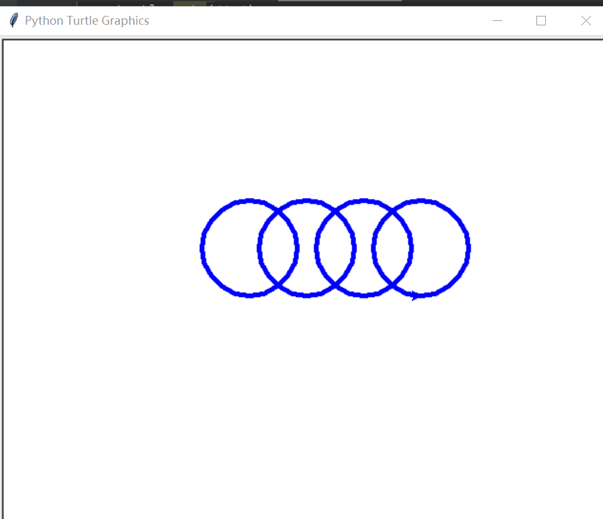Click the turtle arrow cursor on the rightmost circle

415,296
